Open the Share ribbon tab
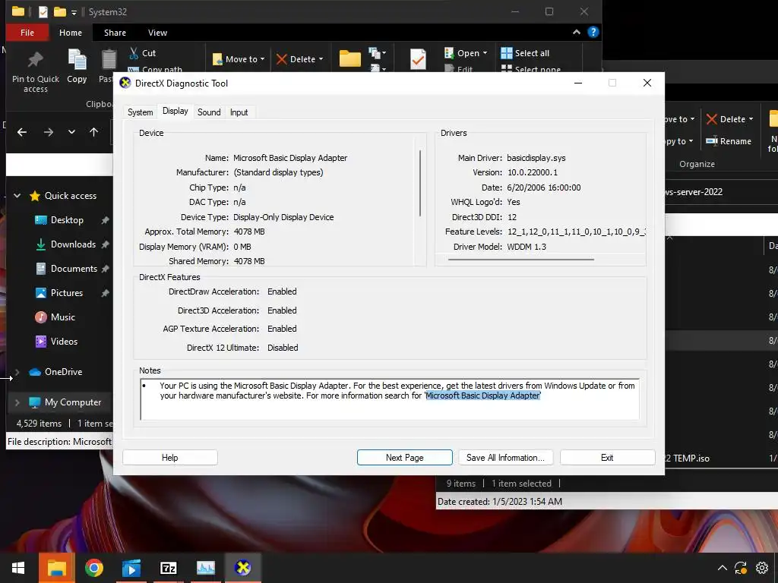This screenshot has width=778, height=583. [x=115, y=33]
